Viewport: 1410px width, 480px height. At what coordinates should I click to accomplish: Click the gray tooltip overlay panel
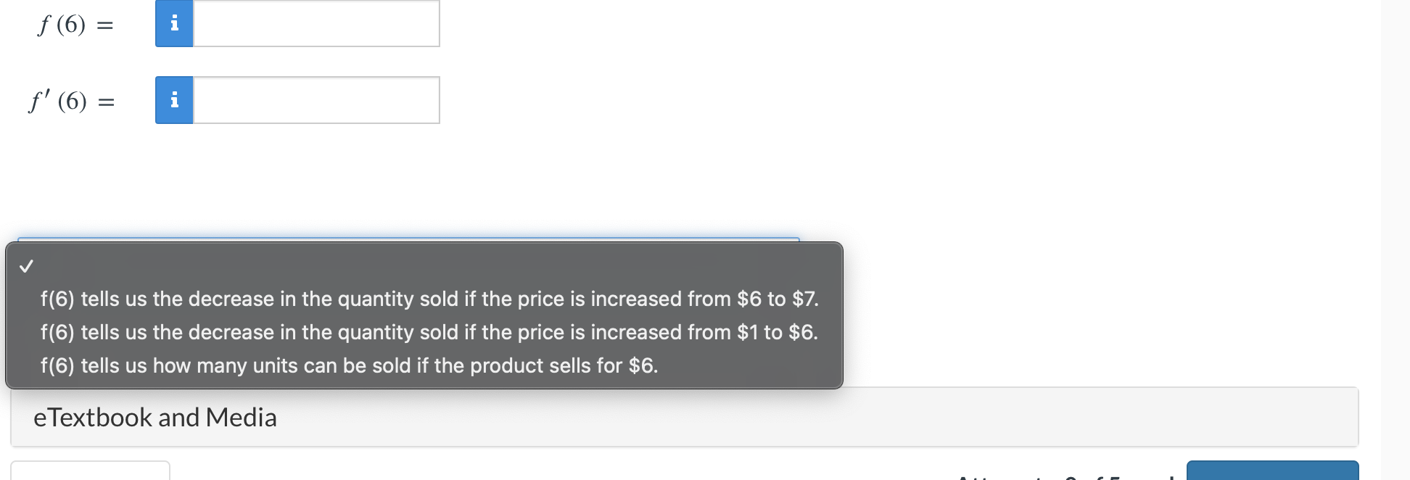423,315
